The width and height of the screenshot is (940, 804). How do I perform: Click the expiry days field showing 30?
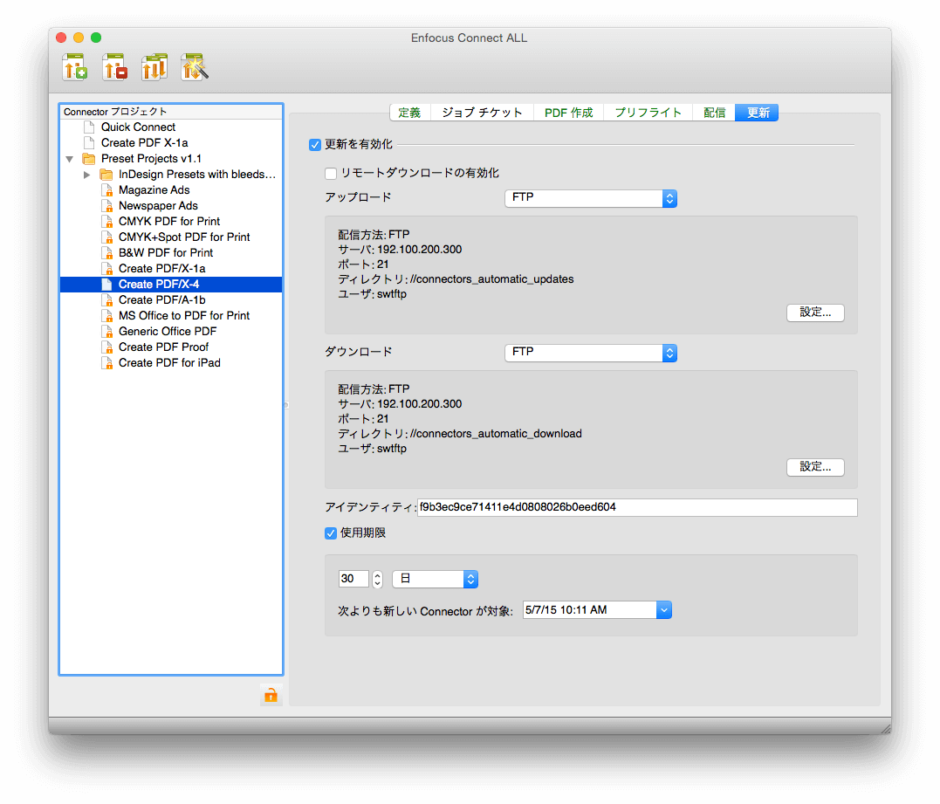click(353, 579)
